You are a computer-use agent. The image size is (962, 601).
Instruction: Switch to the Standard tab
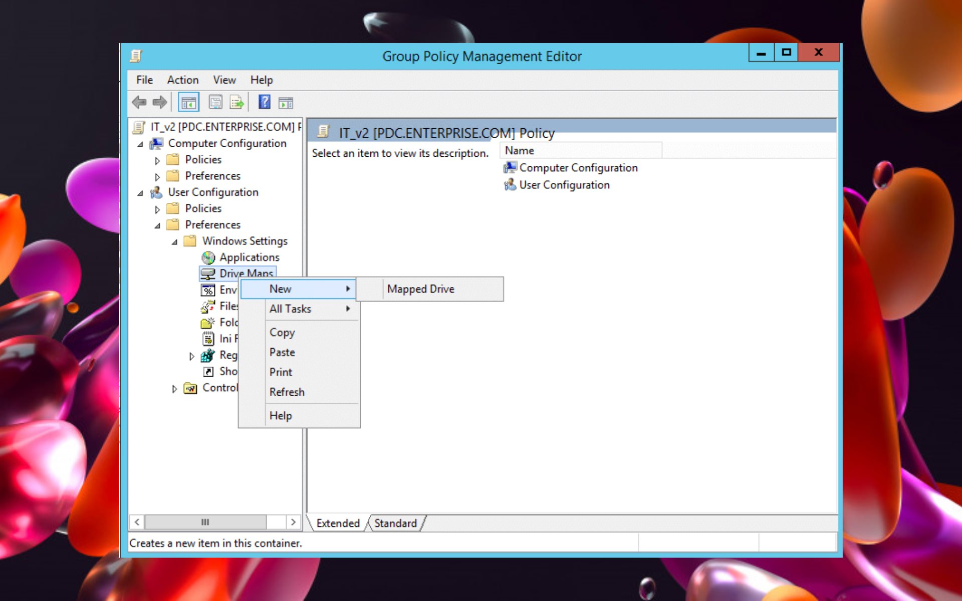coord(396,523)
